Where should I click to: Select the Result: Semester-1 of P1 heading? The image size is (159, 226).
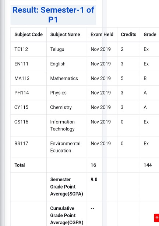[53, 15]
